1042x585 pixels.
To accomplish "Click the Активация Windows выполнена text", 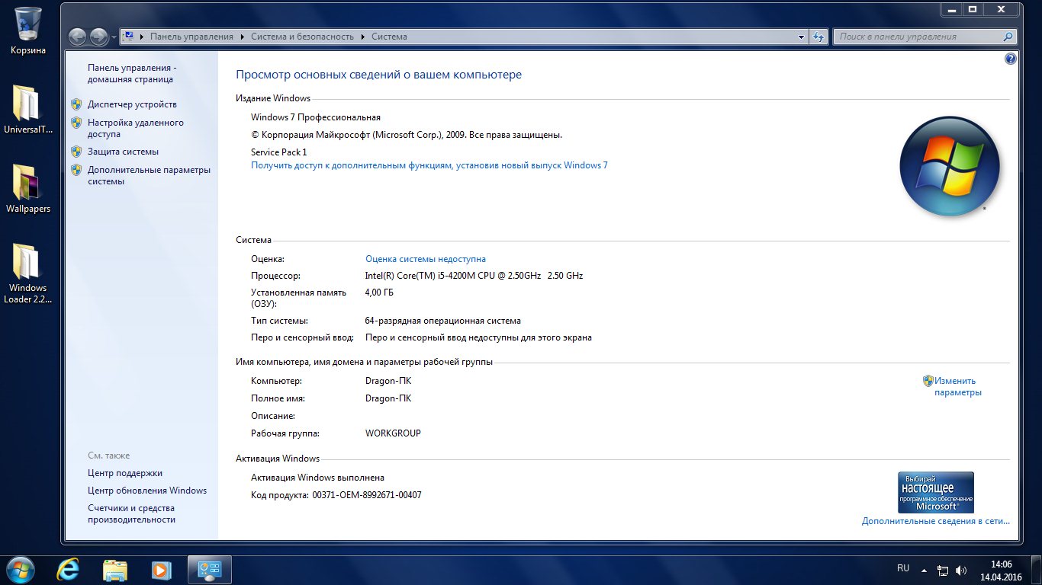I will [317, 478].
